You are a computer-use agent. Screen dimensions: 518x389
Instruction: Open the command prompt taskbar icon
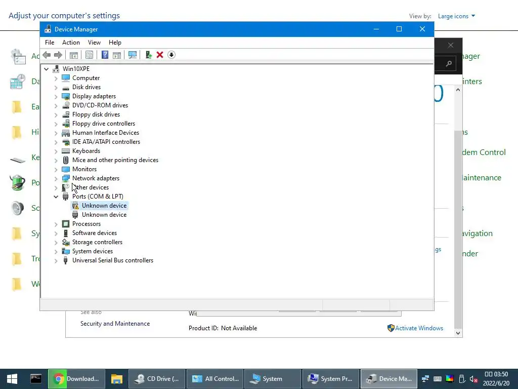(36, 379)
